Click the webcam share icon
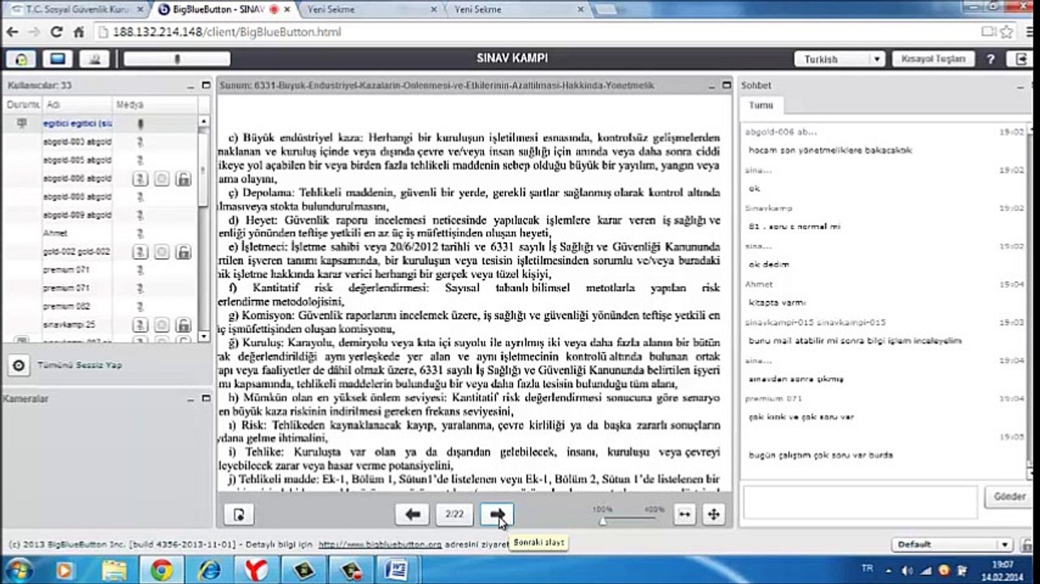Image resolution: width=1040 pixels, height=584 pixels. click(x=96, y=59)
